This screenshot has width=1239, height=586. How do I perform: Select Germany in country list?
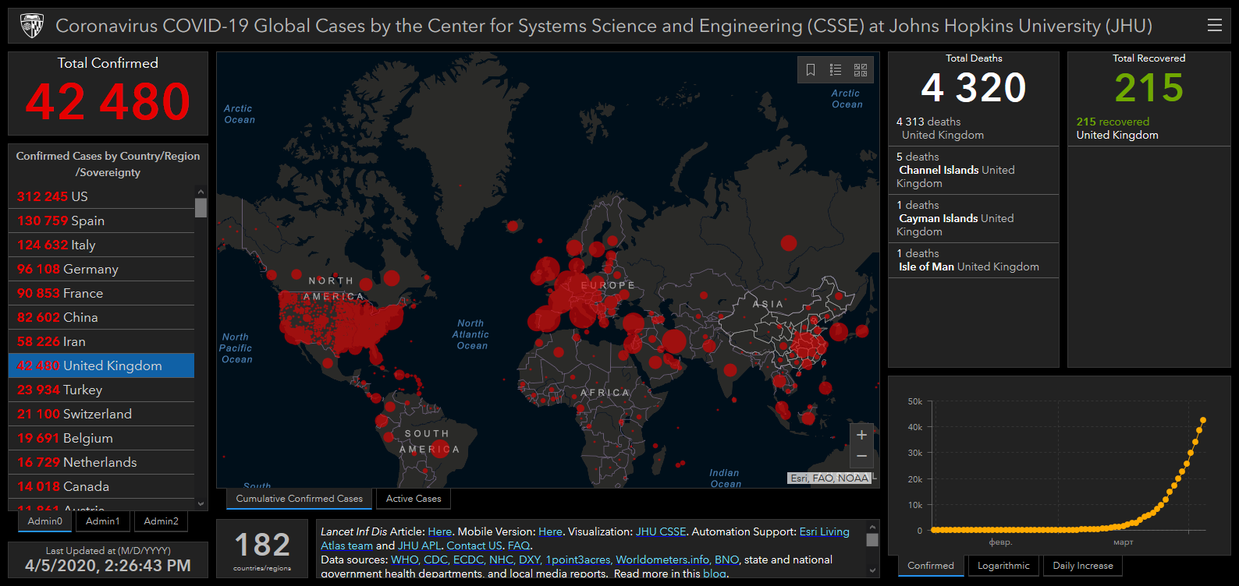[101, 269]
